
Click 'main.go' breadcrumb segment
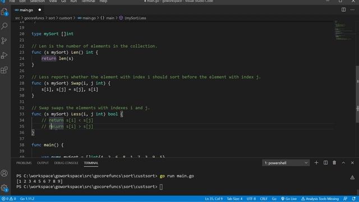[87, 18]
